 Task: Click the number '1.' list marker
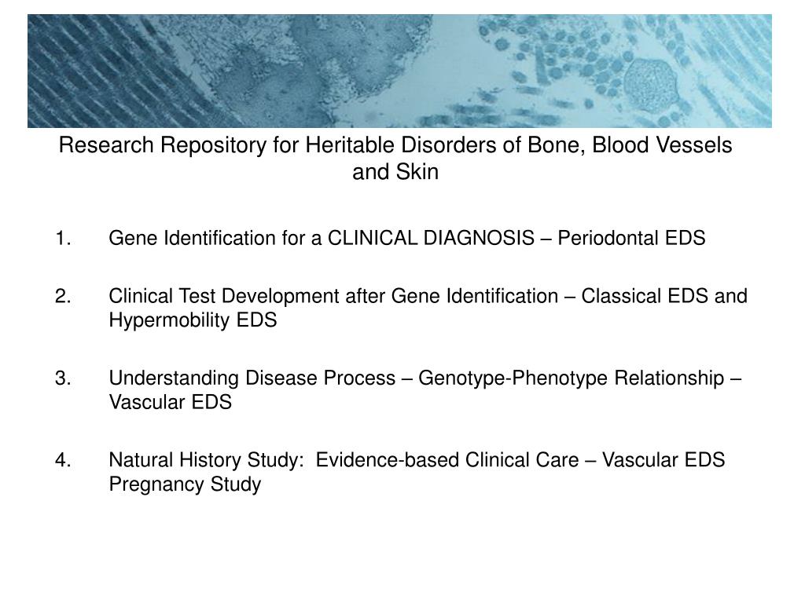coord(63,239)
